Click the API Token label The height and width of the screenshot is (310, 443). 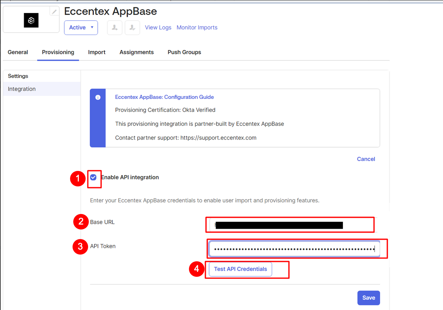pyautogui.click(x=103, y=246)
